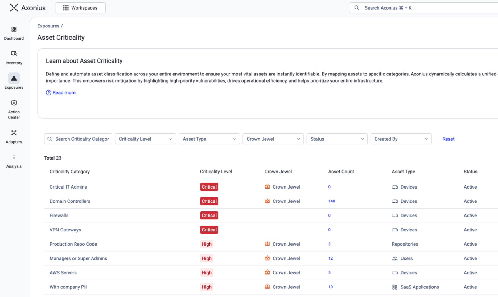Click the magnifier icon in criticality search
498x297 pixels.
pyautogui.click(x=50, y=139)
